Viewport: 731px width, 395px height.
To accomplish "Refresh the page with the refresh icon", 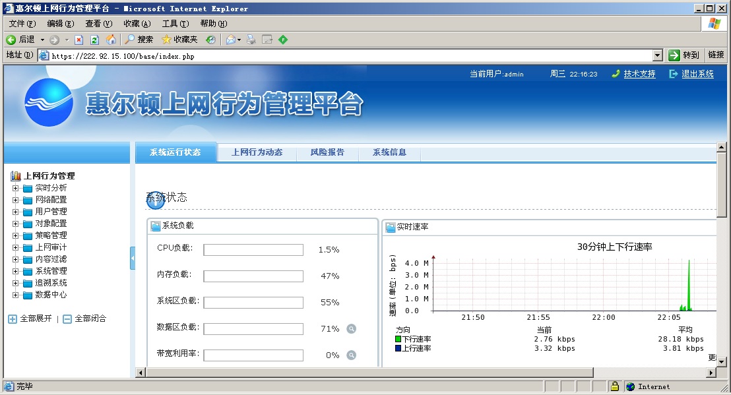I will click(94, 40).
